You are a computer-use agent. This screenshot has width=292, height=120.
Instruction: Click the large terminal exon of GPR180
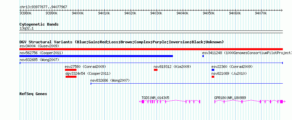[282, 101]
